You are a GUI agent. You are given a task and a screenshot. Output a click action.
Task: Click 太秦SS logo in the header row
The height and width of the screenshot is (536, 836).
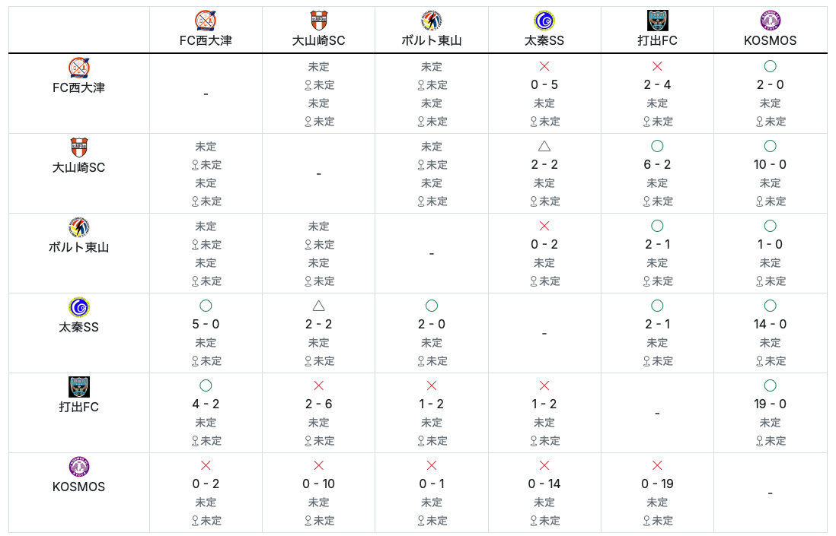(x=544, y=21)
